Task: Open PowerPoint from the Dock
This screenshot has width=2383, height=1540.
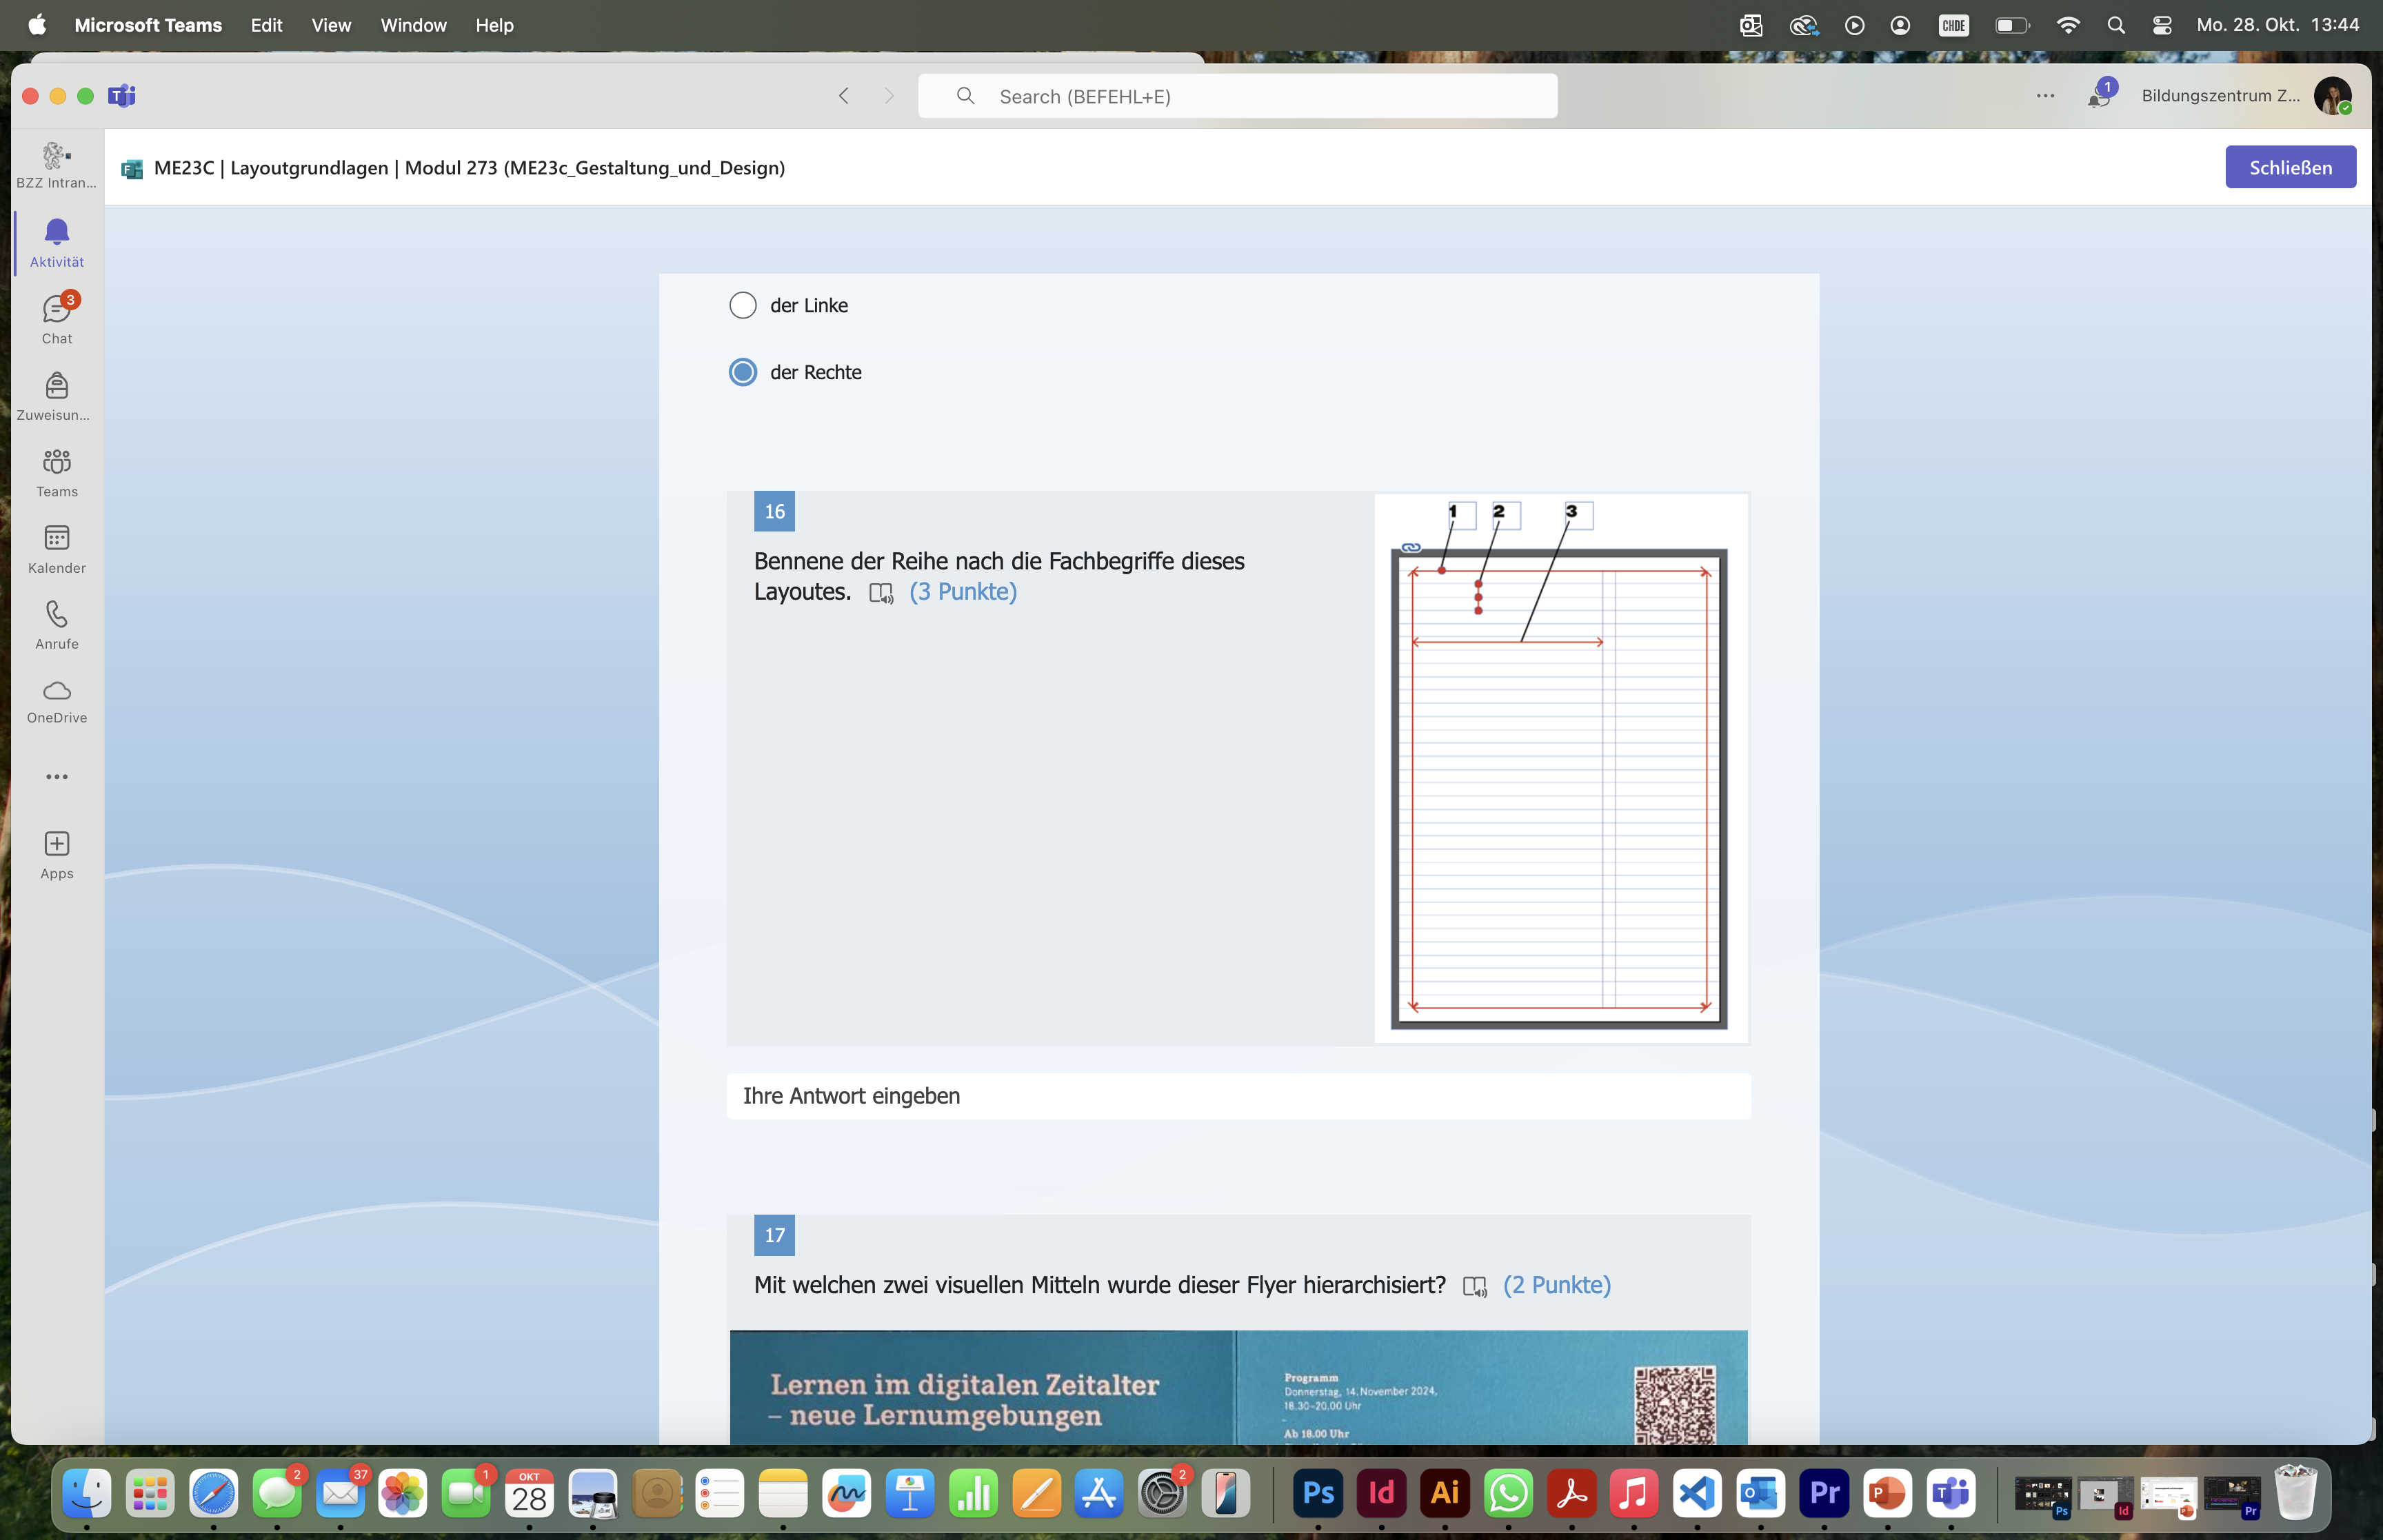Action: tap(1887, 1493)
